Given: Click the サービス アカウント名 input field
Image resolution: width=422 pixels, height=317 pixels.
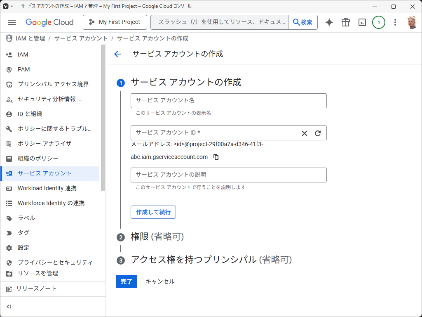Looking at the screenshot, I should pos(228,100).
